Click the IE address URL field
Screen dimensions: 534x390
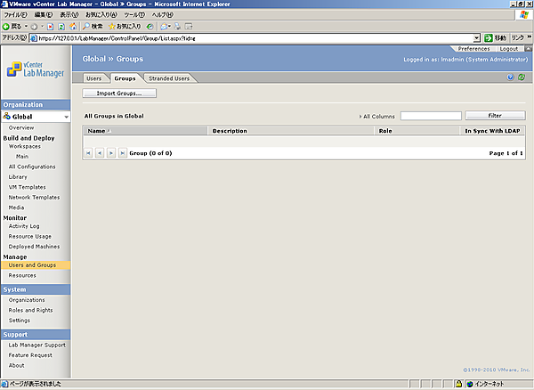pos(255,38)
